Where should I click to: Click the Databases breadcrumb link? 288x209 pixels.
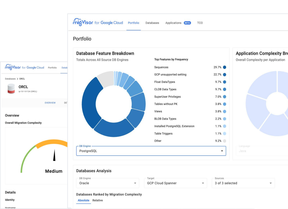pyautogui.click(x=11, y=79)
